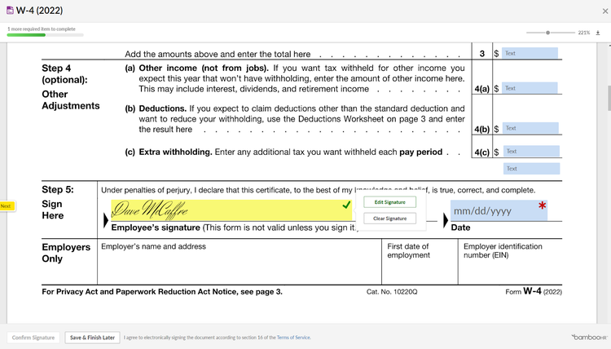This screenshot has height=349, width=611.
Task: Open the Terms of Service link
Action: pos(293,338)
